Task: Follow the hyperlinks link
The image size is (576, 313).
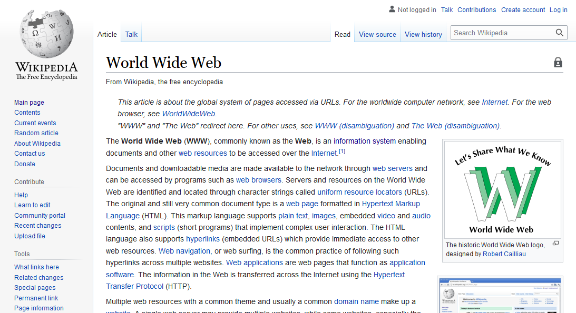Action: click(x=203, y=239)
